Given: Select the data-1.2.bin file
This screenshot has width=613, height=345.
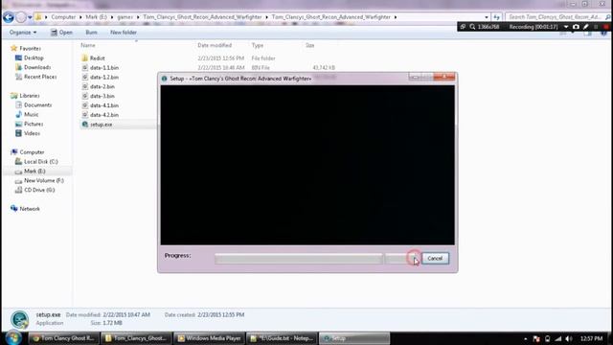Looking at the screenshot, I should pos(104,77).
